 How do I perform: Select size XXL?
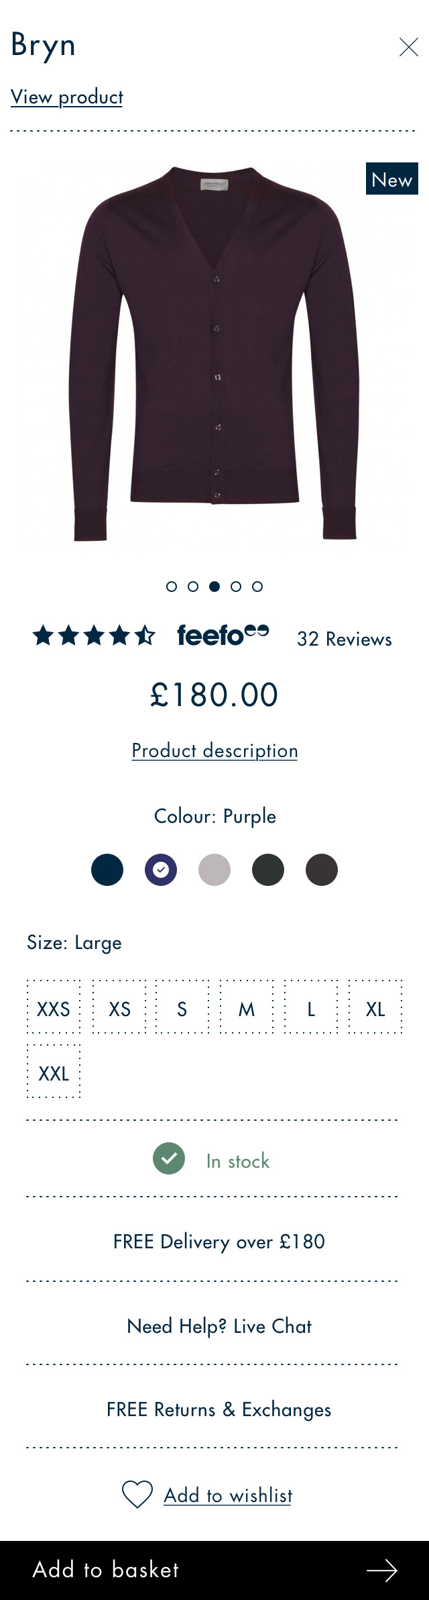[x=52, y=1074]
